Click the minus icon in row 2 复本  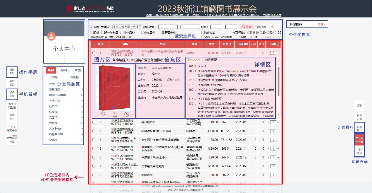click(268, 122)
